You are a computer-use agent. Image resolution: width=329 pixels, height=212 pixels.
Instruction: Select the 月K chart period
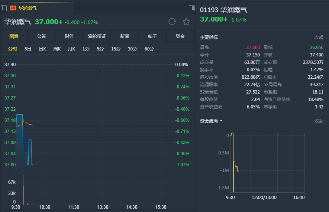71,49
